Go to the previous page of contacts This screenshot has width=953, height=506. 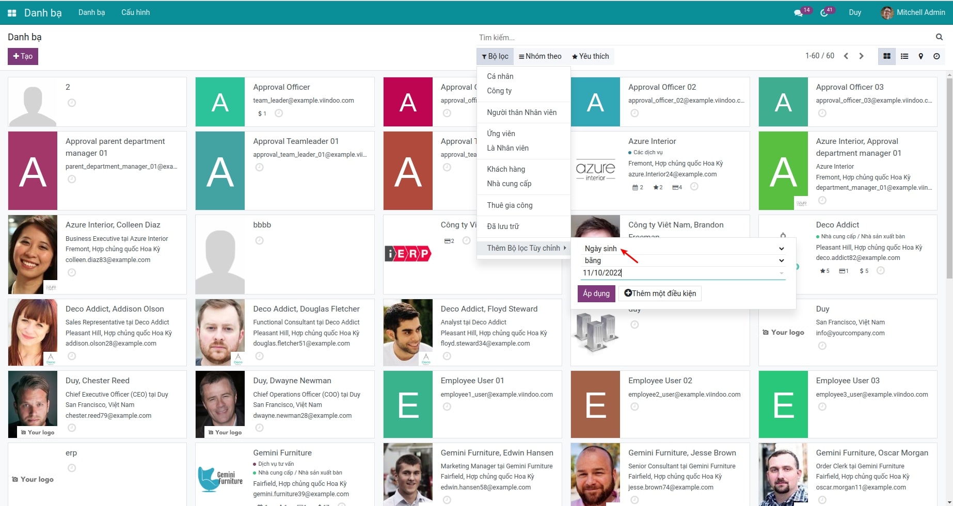tap(846, 56)
